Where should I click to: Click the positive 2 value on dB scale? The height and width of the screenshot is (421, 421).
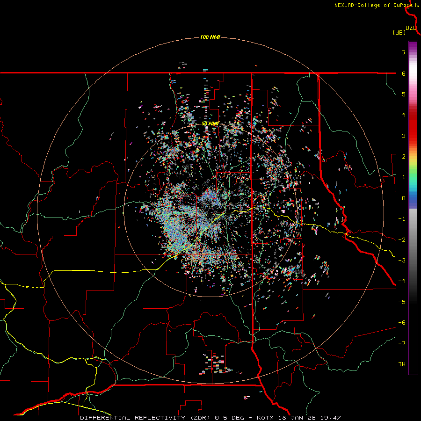coord(404,157)
